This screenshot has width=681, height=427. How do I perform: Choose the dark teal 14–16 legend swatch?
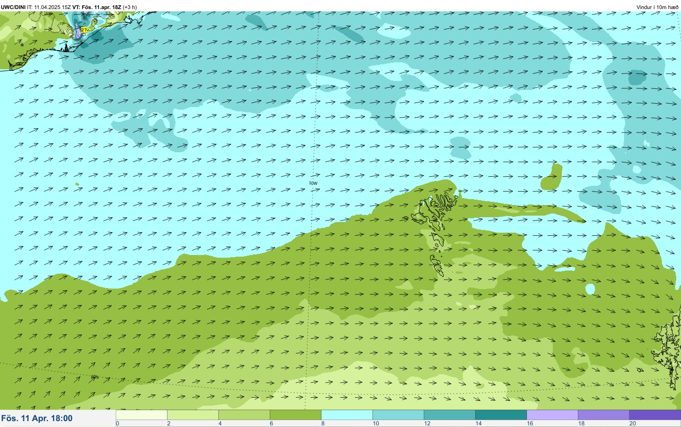[501, 415]
